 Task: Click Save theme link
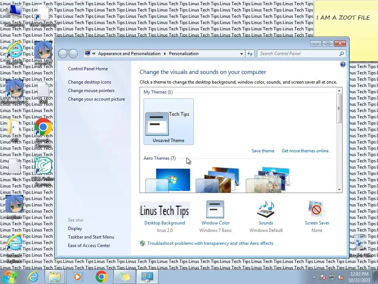263,151
